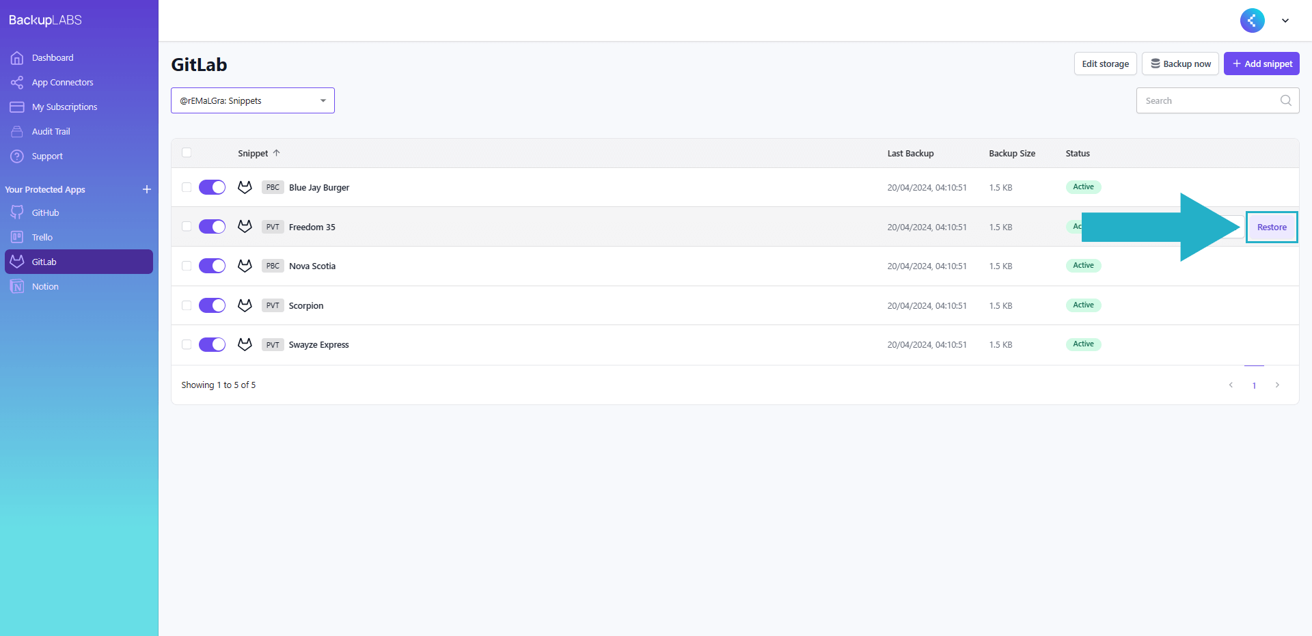
Task: Click the Blue Jay Burger snippet name
Action: [319, 188]
